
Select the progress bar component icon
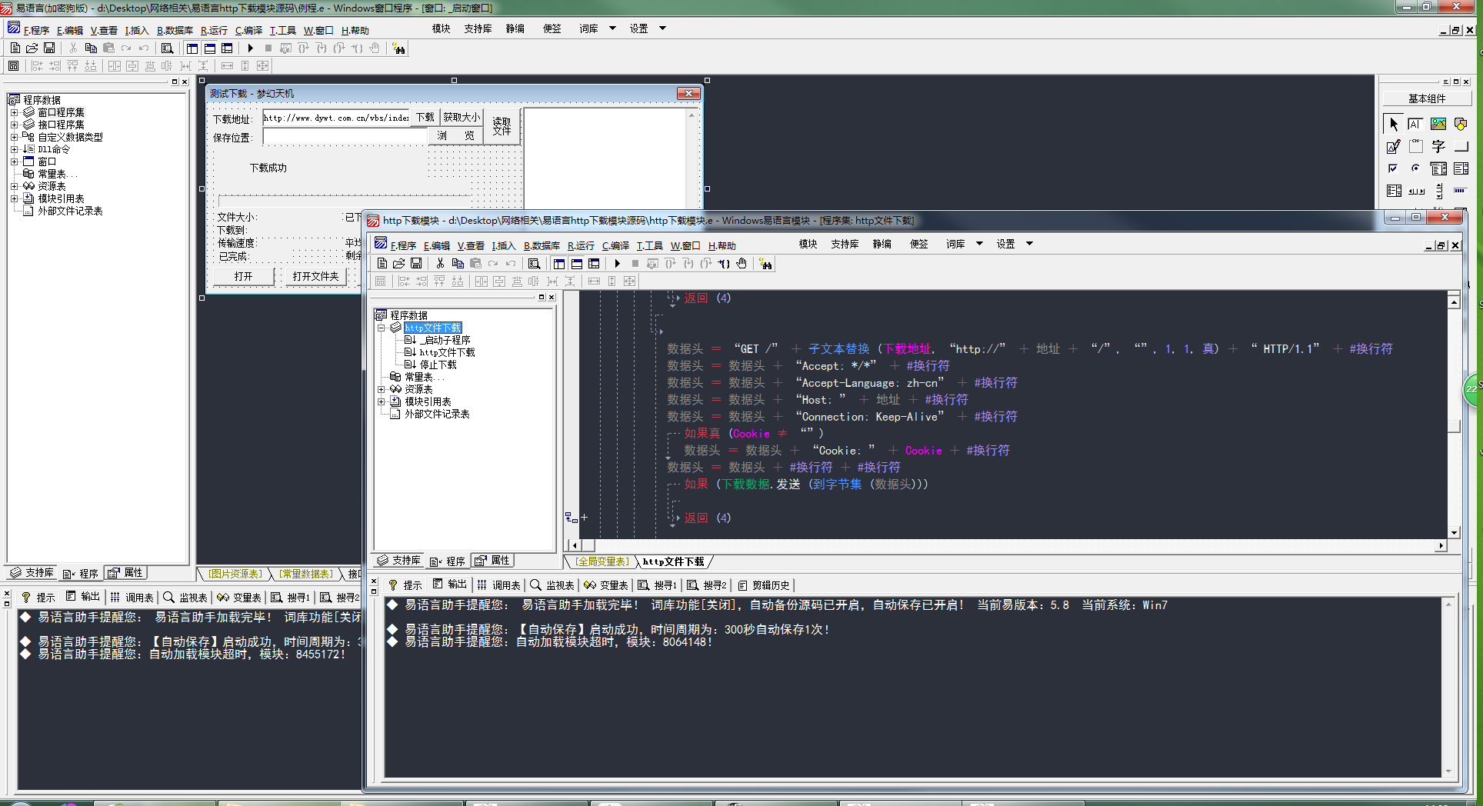click(x=1460, y=191)
